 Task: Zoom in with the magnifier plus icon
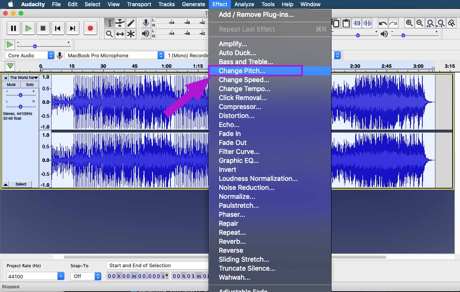coord(409,23)
